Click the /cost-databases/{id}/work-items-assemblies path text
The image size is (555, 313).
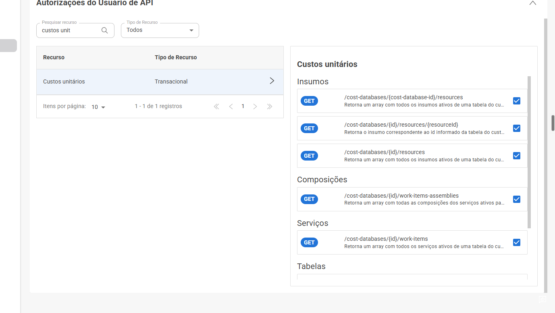click(x=401, y=196)
